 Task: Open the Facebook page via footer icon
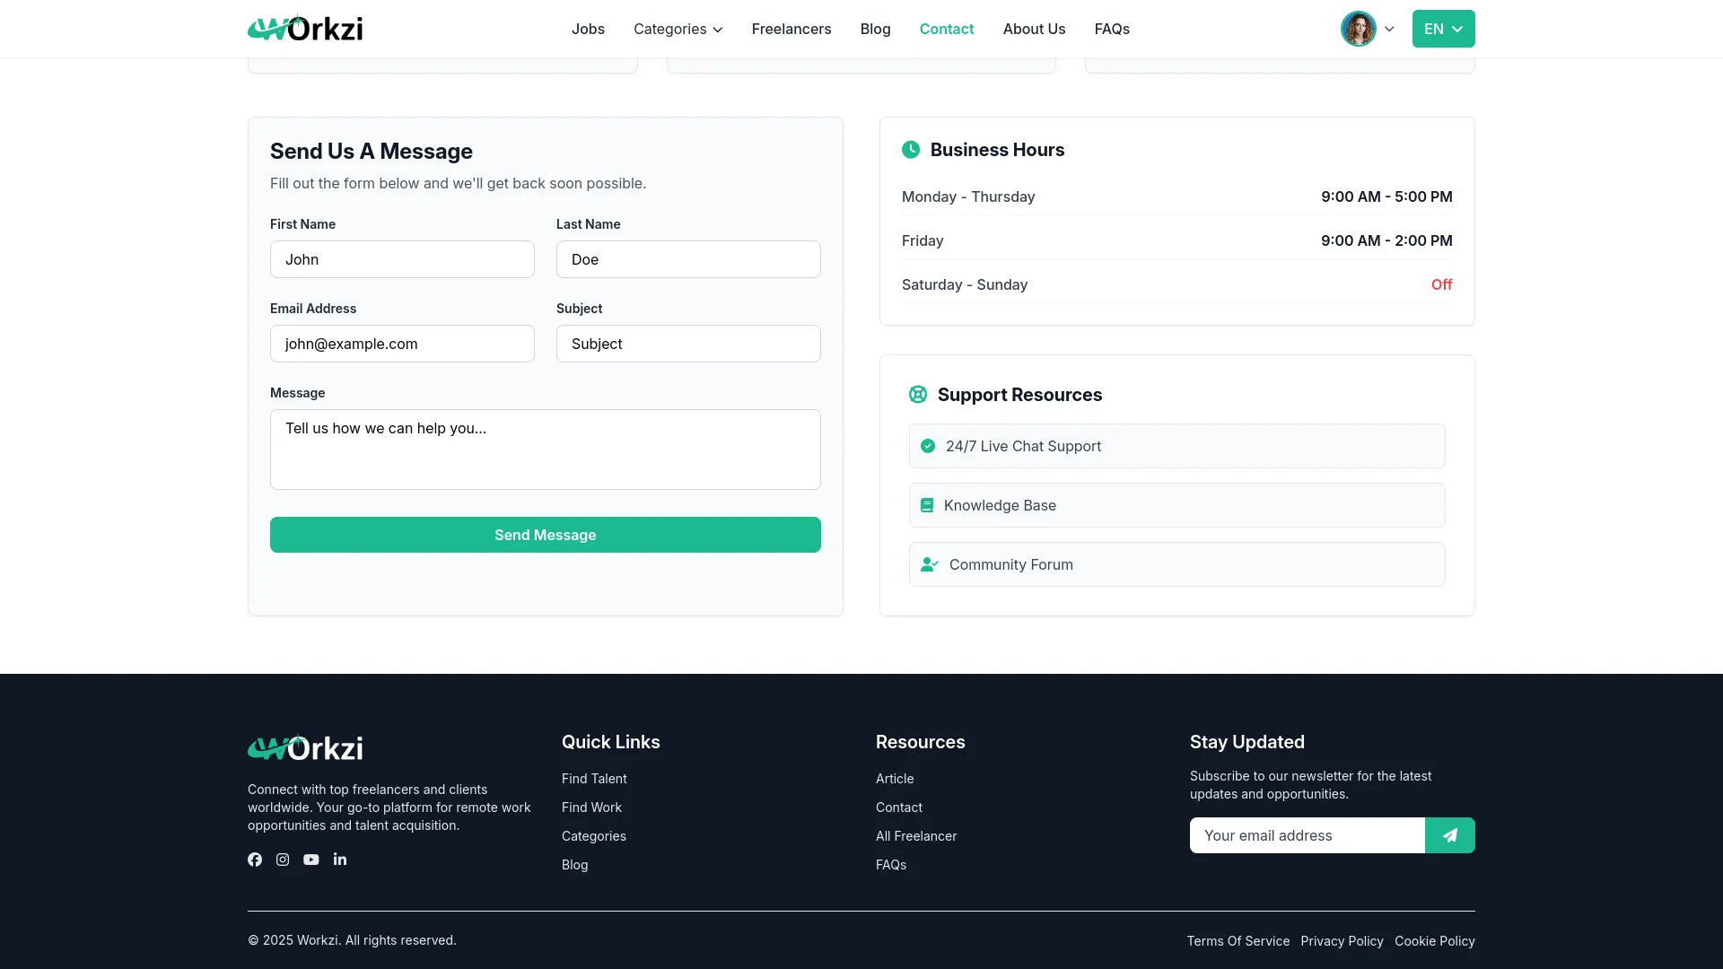coord(254,859)
